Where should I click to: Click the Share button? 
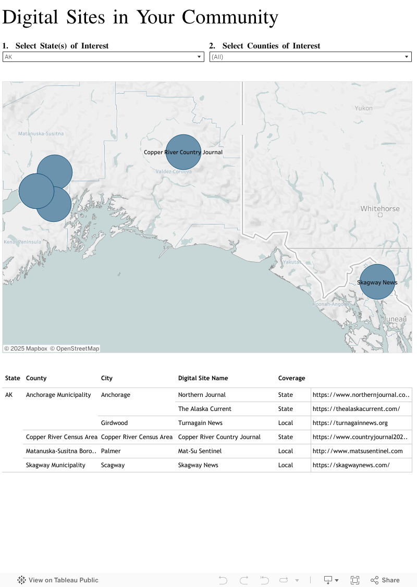[385, 580]
